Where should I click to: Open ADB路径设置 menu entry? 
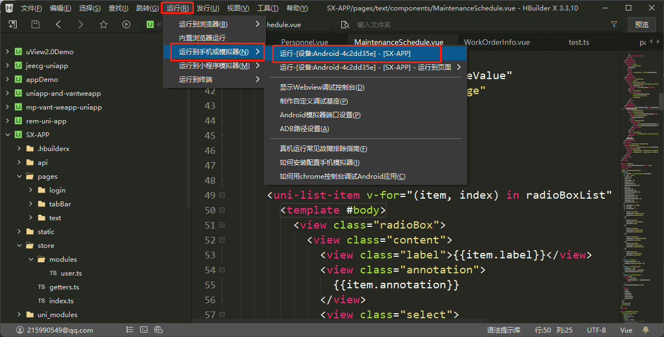[304, 128]
